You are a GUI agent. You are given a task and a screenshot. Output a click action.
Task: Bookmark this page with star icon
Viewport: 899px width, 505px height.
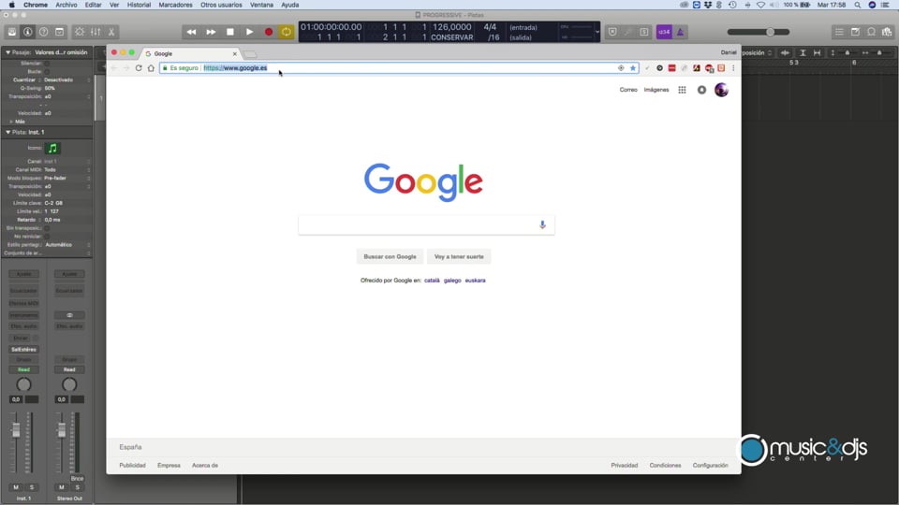pyautogui.click(x=633, y=68)
